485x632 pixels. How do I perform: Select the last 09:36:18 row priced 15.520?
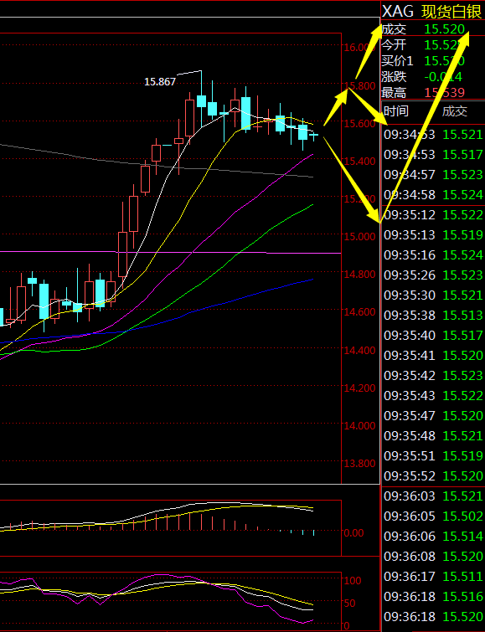tap(433, 617)
